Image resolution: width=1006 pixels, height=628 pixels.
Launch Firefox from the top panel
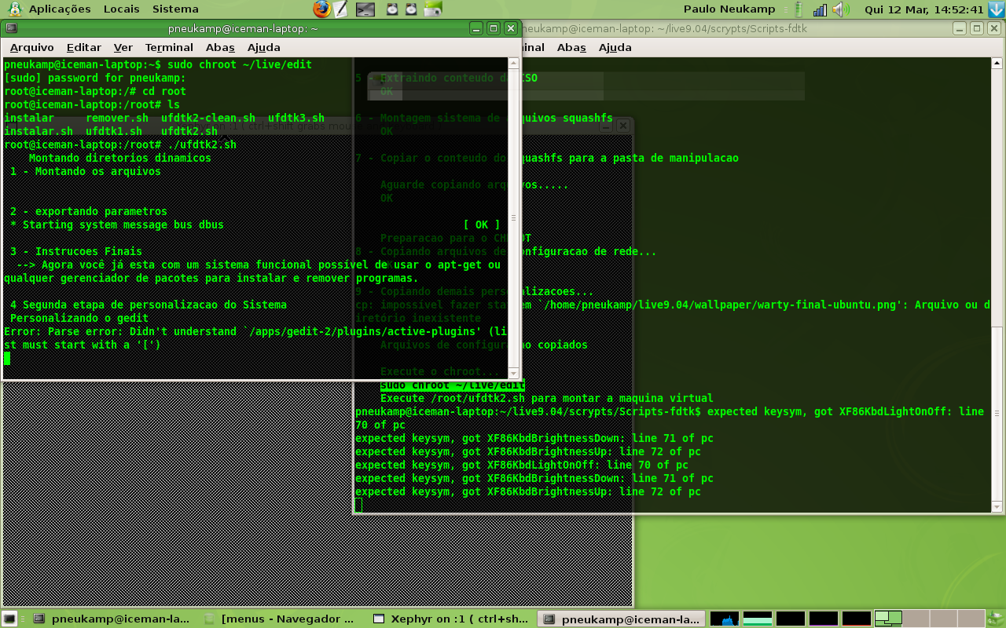(321, 9)
